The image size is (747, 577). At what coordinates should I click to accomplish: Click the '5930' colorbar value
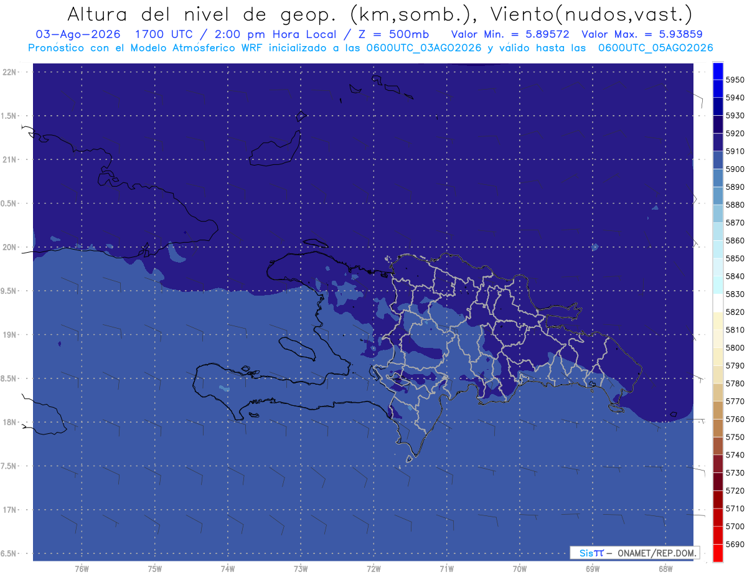click(x=735, y=115)
